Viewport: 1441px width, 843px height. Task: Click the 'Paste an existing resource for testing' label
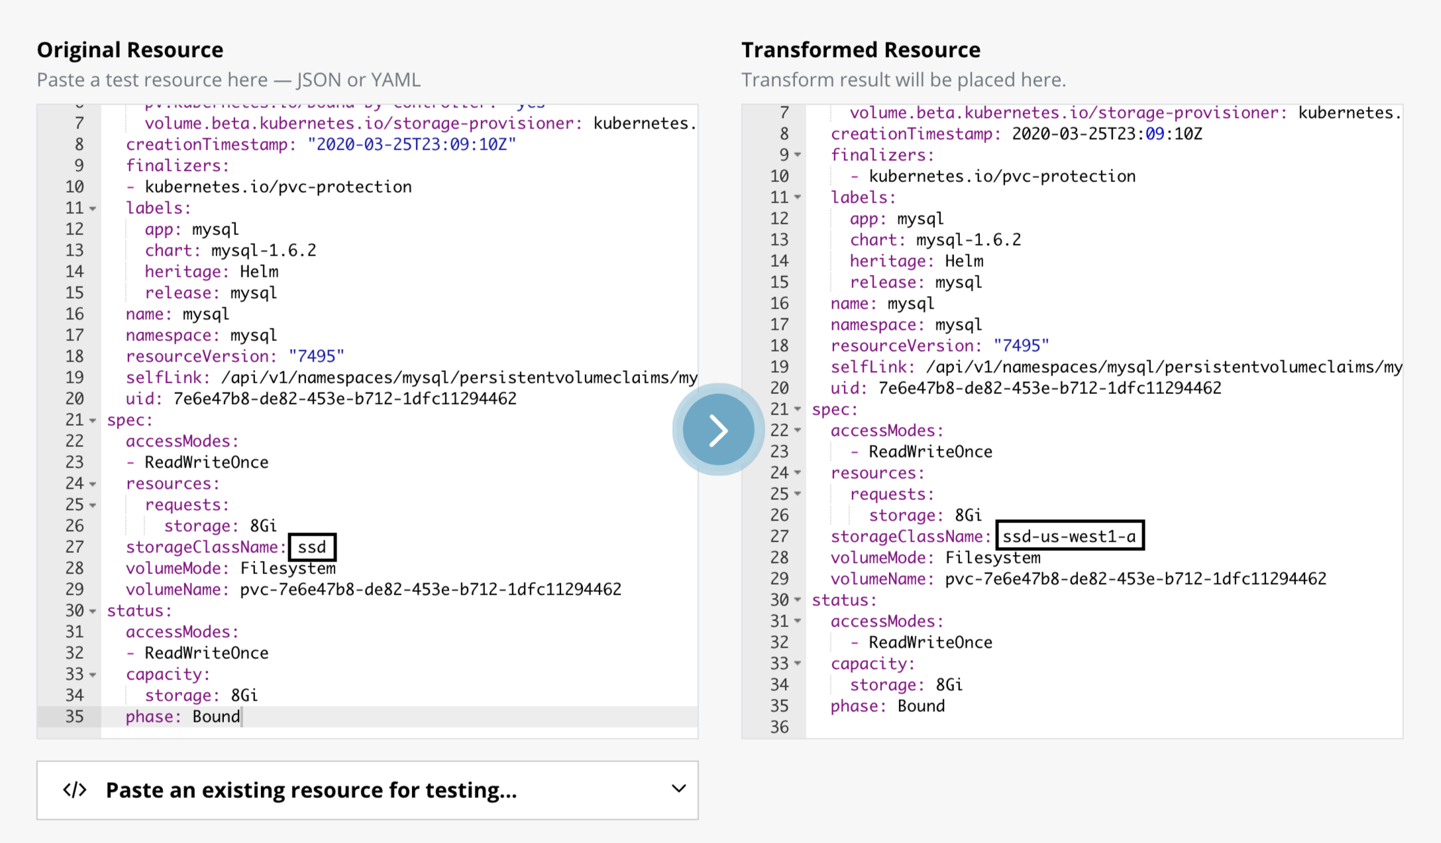point(311,789)
